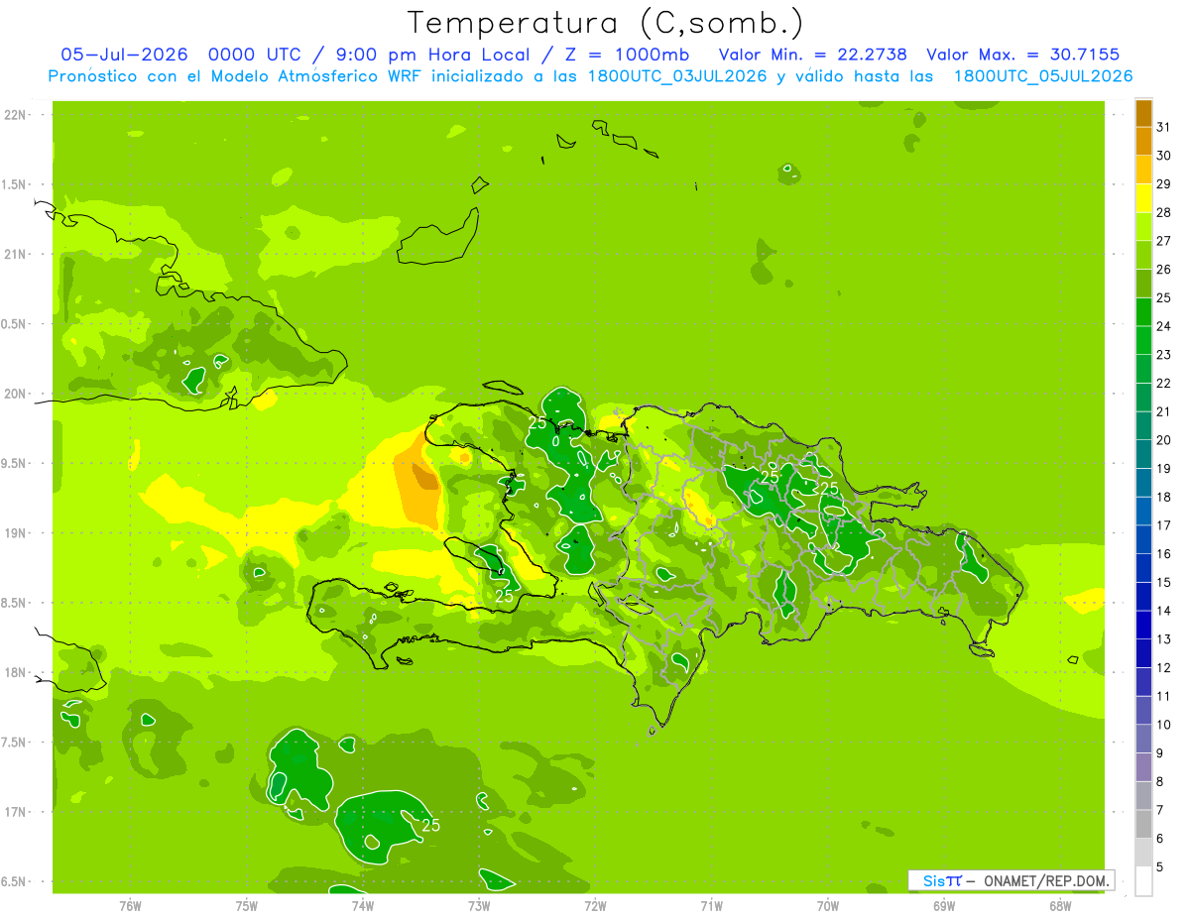Click the legend value "8"
The height and width of the screenshot is (919, 1190).
[1160, 782]
